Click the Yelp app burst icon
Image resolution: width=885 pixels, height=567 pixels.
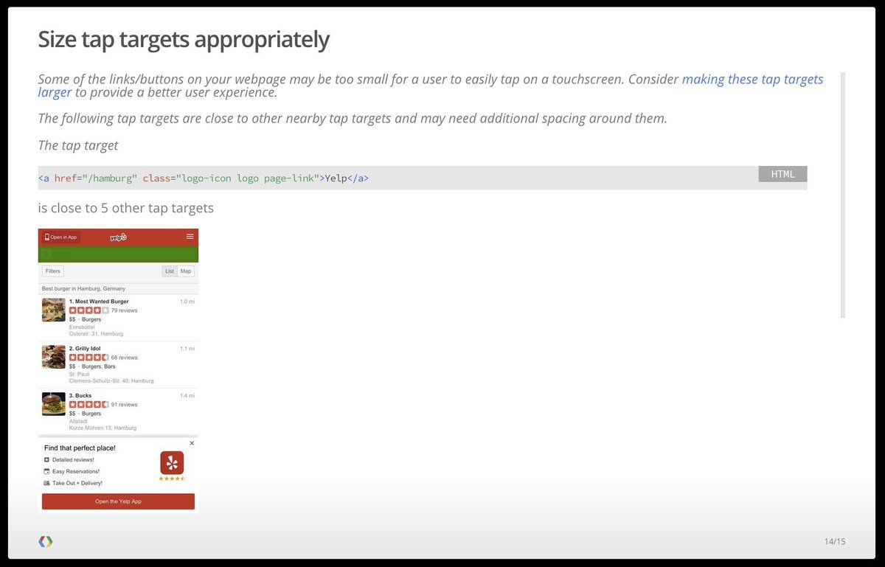tap(172, 463)
